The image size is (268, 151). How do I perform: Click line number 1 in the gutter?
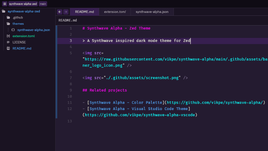click(x=71, y=28)
